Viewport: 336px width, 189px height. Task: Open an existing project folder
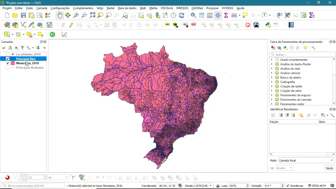[15, 15]
